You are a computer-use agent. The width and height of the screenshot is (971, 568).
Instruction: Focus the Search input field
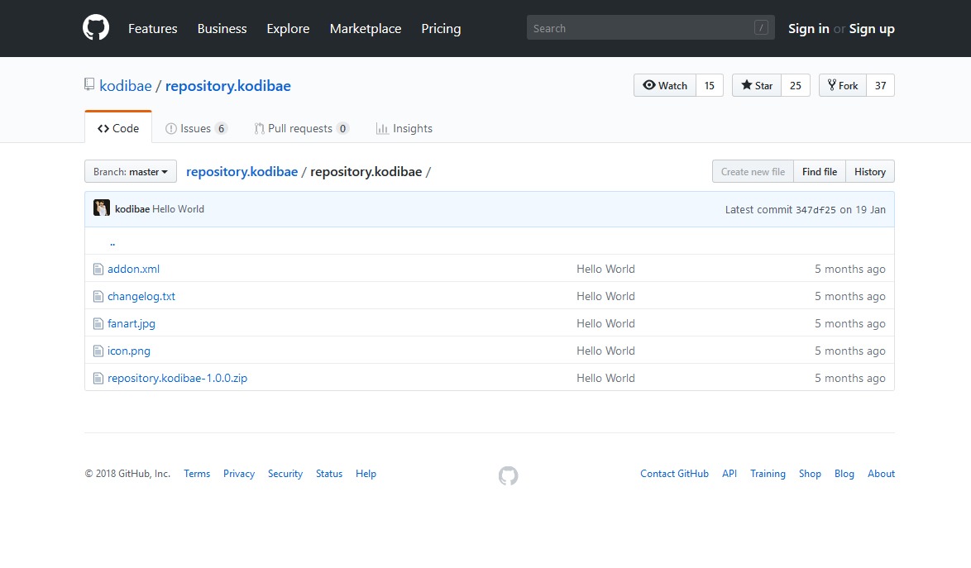[641, 28]
